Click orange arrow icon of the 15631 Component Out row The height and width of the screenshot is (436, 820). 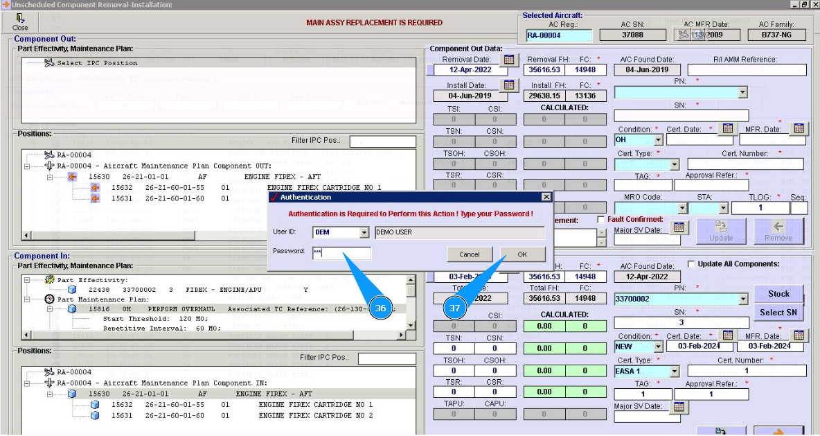point(95,198)
